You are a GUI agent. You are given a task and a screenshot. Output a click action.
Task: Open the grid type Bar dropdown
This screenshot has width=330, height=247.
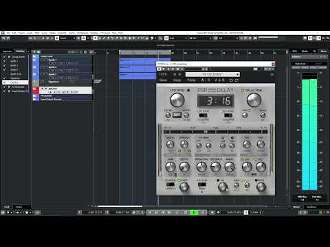coord(201,38)
